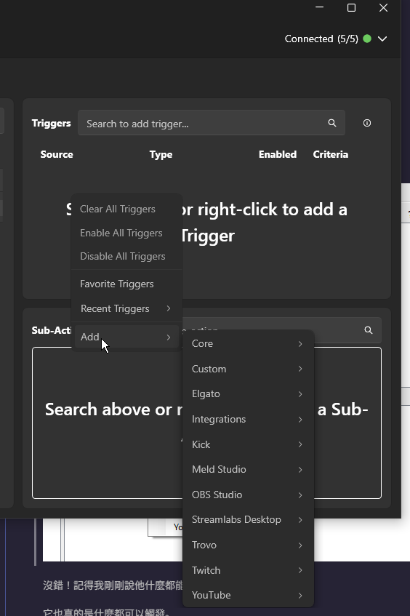Expand the Integrations submenu
This screenshot has width=410, height=616.
pos(248,419)
